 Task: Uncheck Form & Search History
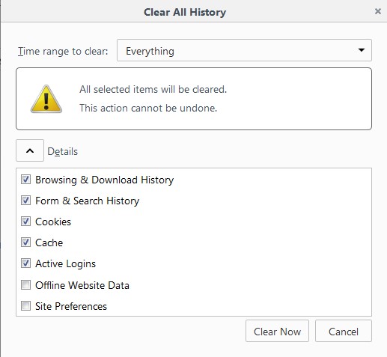pyautogui.click(x=25, y=201)
